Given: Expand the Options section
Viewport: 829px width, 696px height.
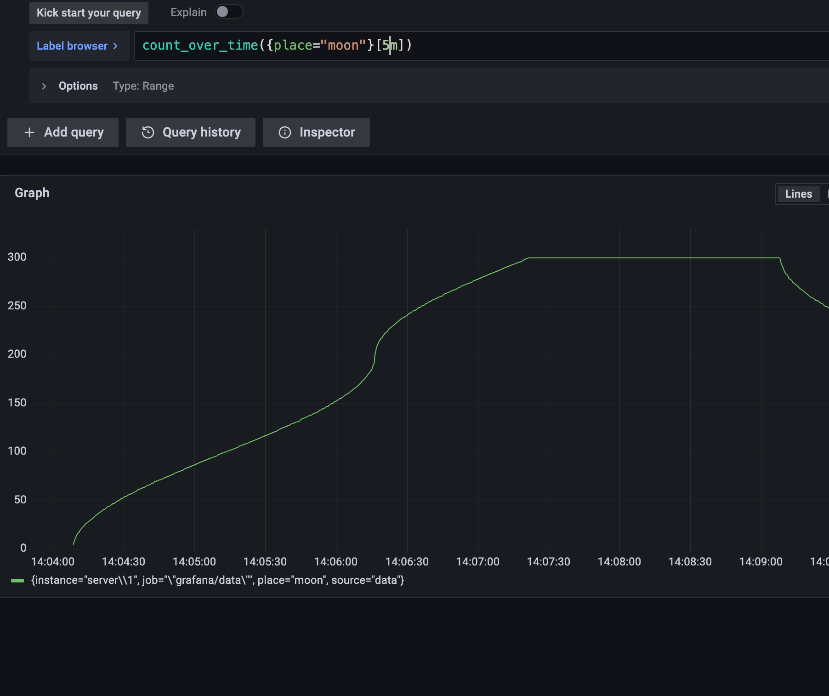Looking at the screenshot, I should 78,86.
